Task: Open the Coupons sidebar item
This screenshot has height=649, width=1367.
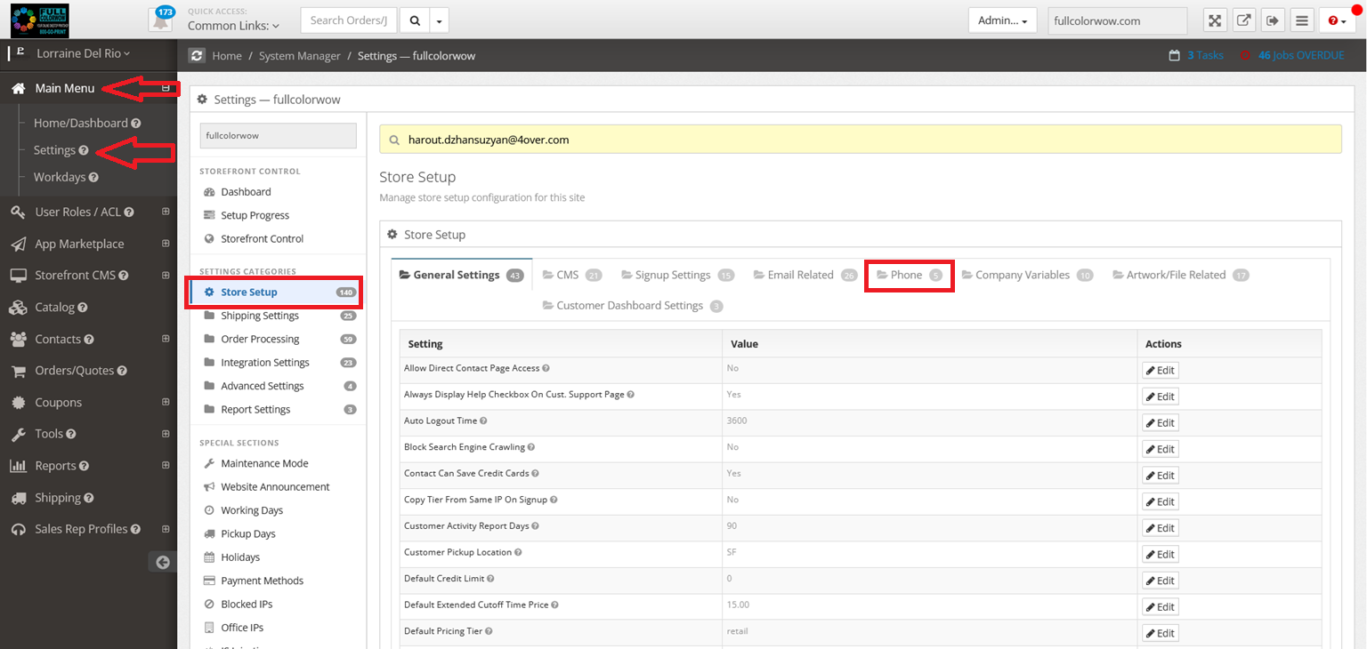Action: coord(58,403)
